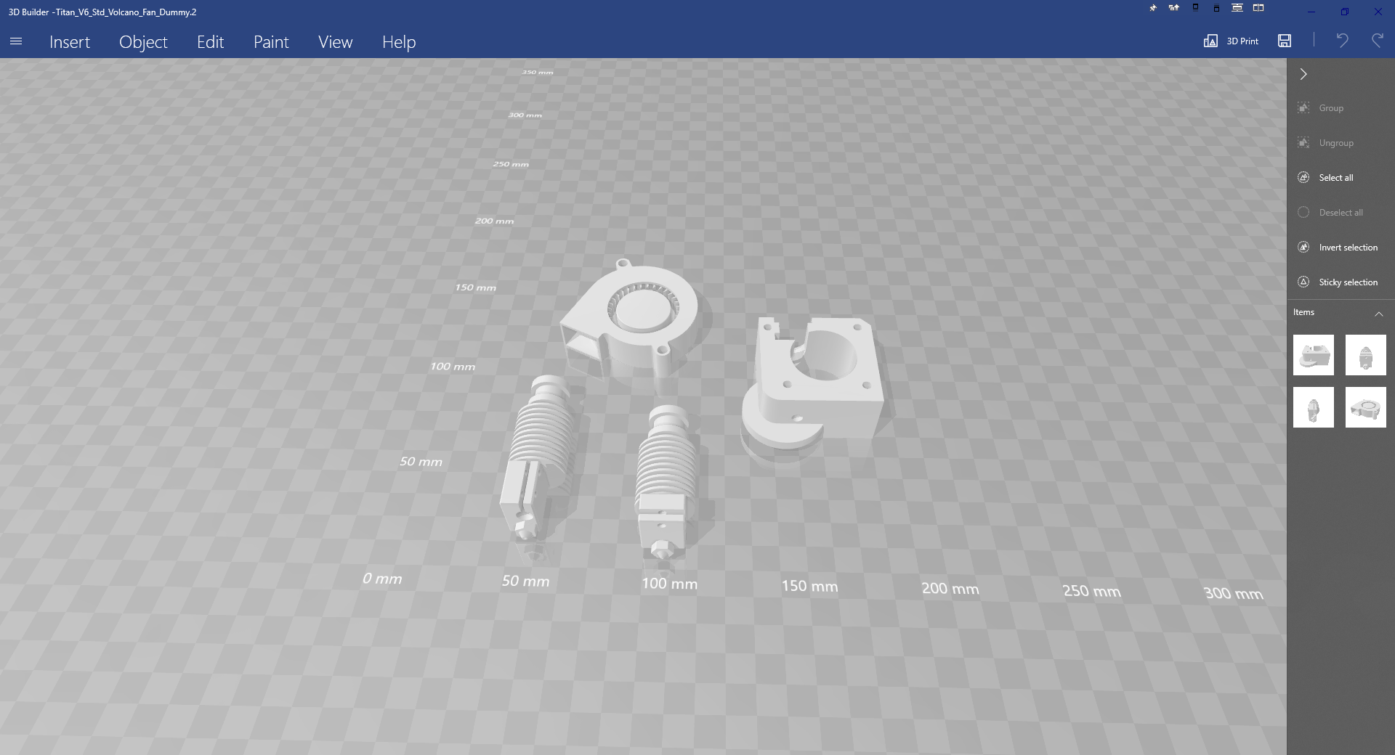Screen dimensions: 1395x755
Task: Click the dock-to-bottom icon in title bar
Action: coord(1216,8)
